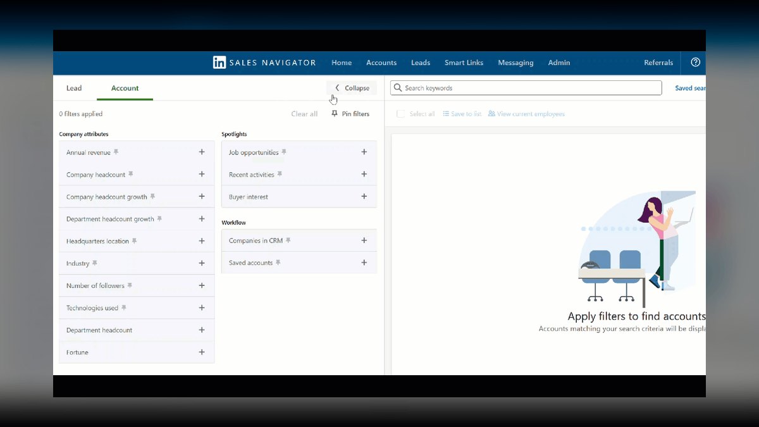Pin the Saved accounts filter
Image resolution: width=759 pixels, height=427 pixels.
(278, 263)
